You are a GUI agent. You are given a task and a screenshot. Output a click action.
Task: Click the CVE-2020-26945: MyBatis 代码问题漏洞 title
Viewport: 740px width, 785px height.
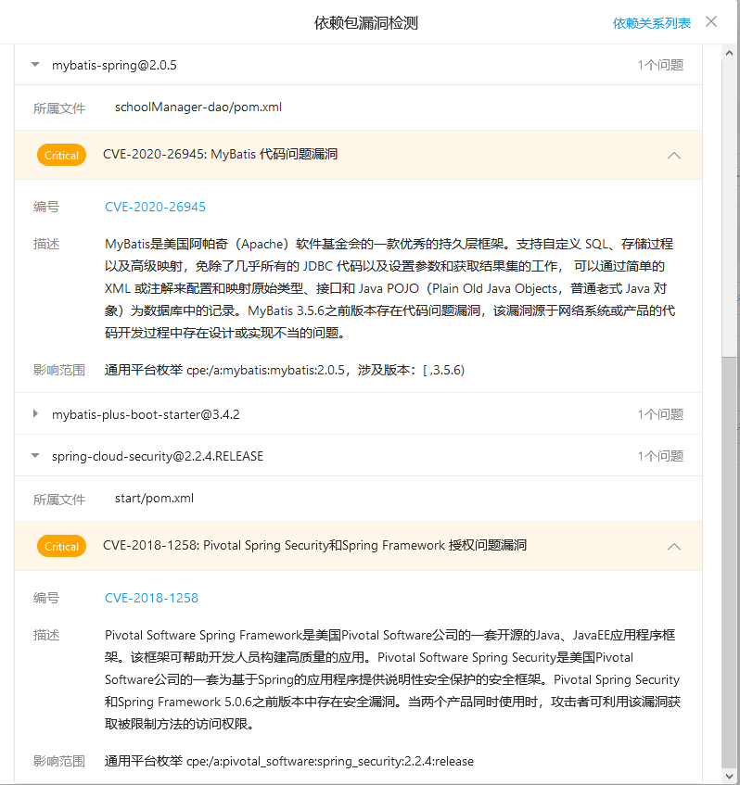click(220, 154)
